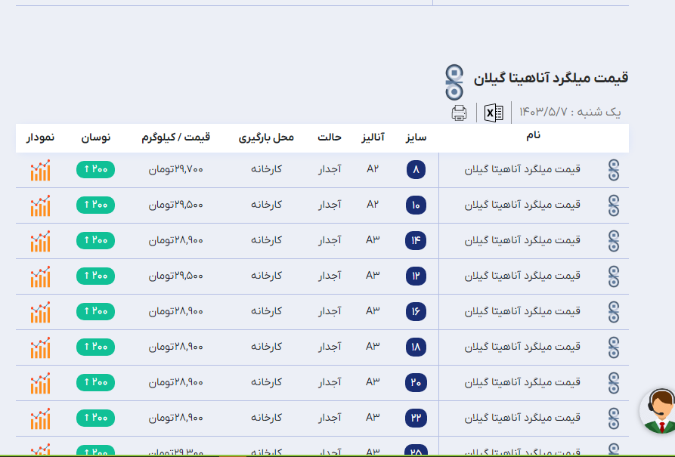Click the Anahita Gilan logo beside the title
This screenshot has height=457, width=675.
click(454, 82)
